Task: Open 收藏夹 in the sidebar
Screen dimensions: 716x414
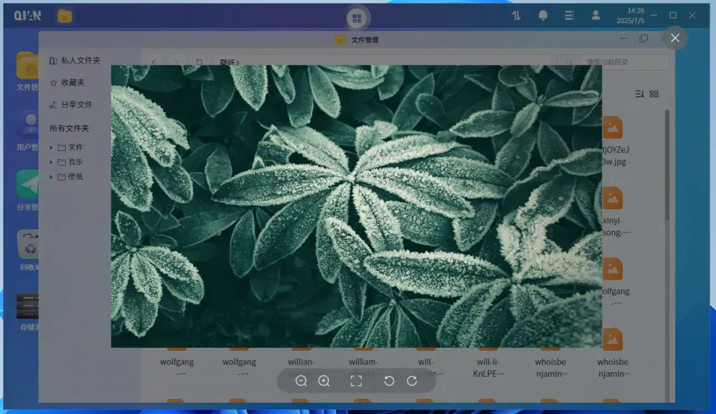Action: (67, 83)
